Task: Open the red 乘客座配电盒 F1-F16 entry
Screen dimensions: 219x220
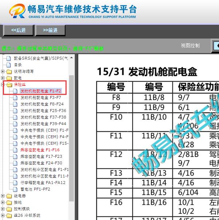Action: point(40,150)
